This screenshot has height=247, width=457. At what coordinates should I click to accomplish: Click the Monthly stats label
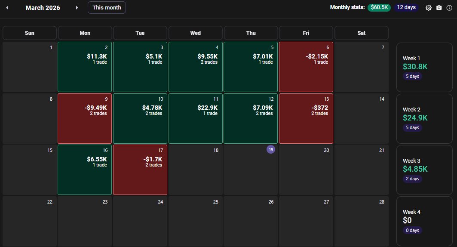(x=347, y=7)
